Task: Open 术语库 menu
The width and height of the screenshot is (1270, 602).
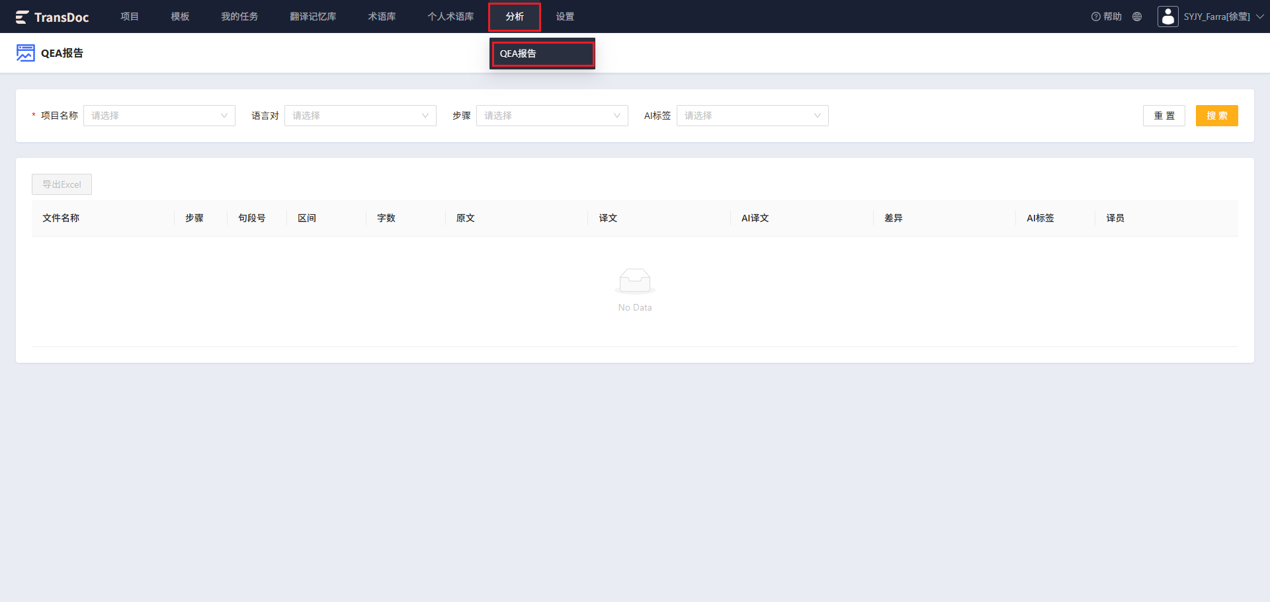Action: coord(382,17)
